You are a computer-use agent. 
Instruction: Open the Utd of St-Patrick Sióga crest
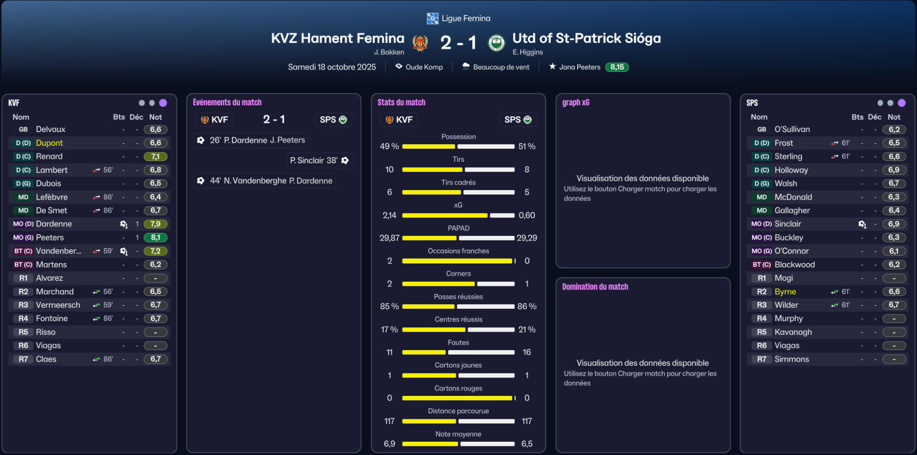(x=496, y=43)
